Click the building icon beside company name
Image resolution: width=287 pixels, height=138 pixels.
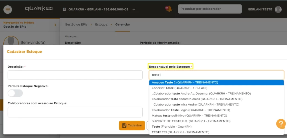(x=64, y=9)
